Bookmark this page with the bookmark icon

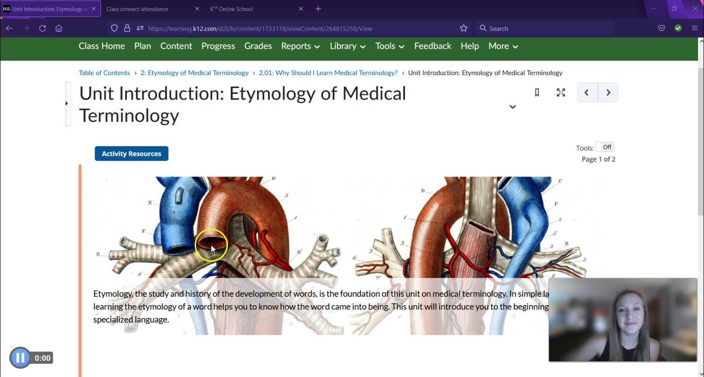click(x=537, y=93)
